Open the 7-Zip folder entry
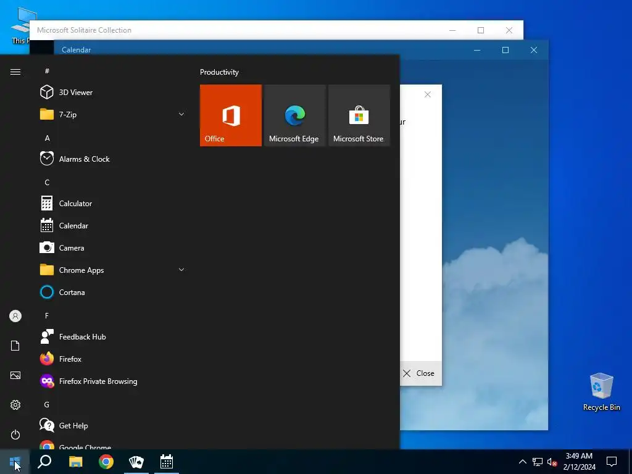 pyautogui.click(x=113, y=114)
